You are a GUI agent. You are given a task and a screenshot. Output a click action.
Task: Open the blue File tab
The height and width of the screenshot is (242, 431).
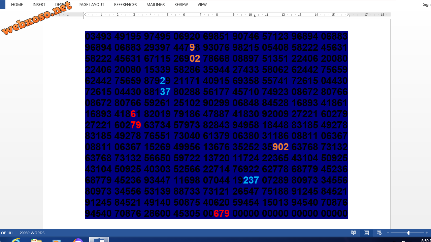tap(3, 5)
